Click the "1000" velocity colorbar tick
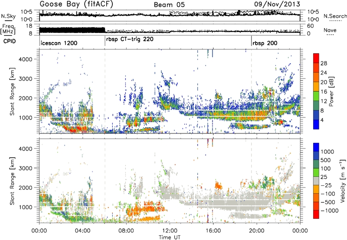This screenshot has width=347, height=240. 327,152
